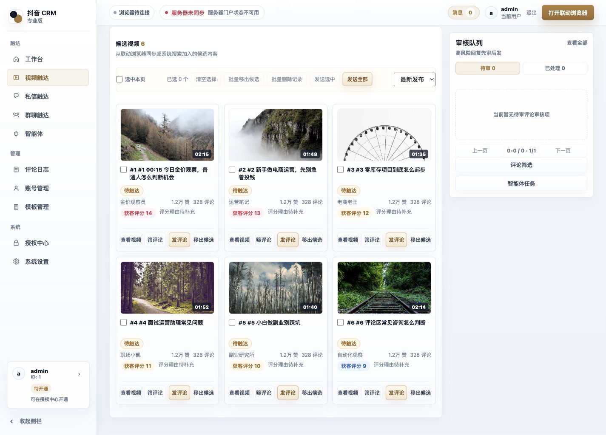Expand the admin ID card chevron
Screen dimensions: 606x435
pos(79,374)
